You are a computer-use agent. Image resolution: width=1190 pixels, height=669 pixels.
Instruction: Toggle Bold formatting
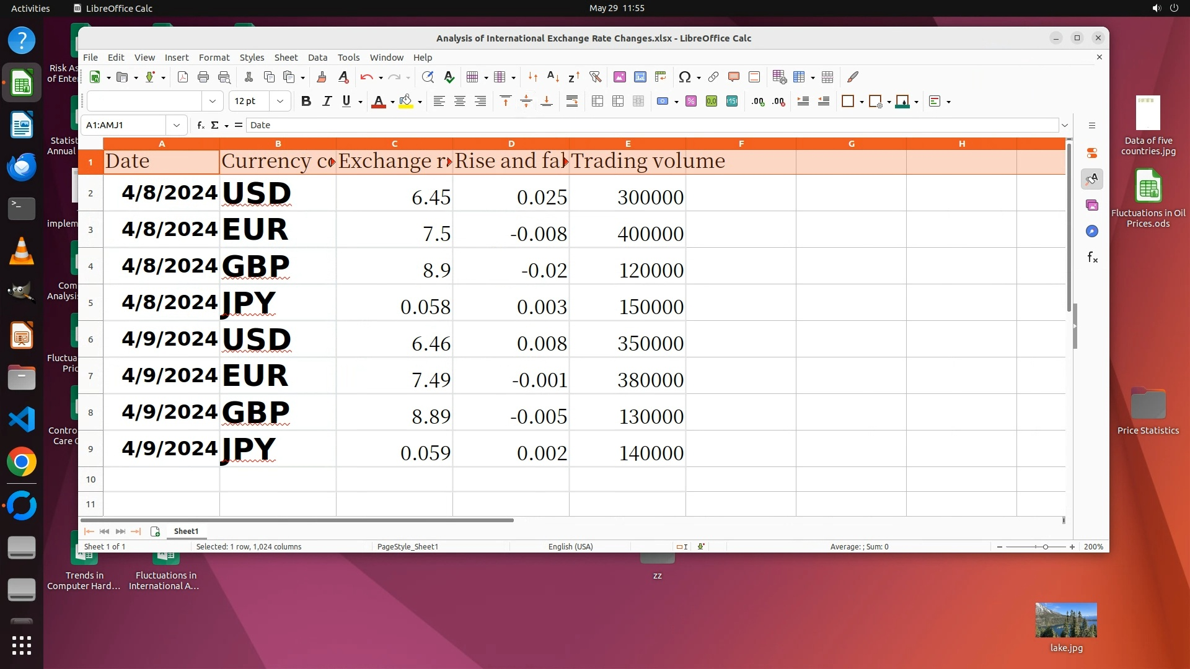[x=306, y=101]
